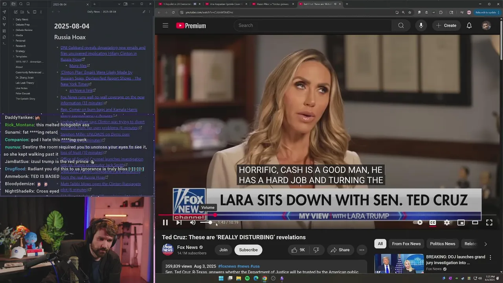The width and height of the screenshot is (503, 283).
Task: Open the account avatar menu
Action: tap(486, 26)
